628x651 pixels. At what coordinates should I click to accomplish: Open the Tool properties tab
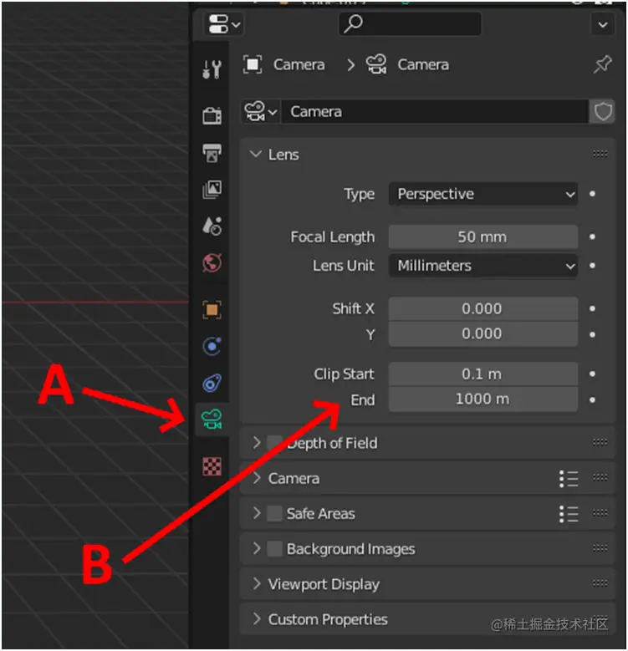[x=212, y=69]
